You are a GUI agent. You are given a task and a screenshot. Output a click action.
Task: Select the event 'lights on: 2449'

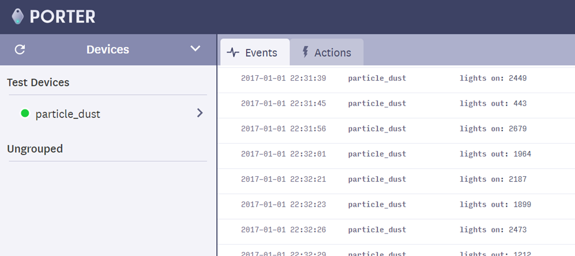coord(492,78)
